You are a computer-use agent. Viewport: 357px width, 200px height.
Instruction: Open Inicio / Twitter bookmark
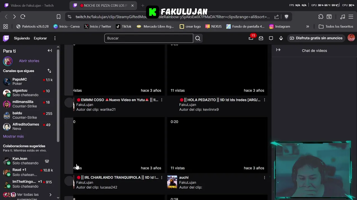pos(98,27)
